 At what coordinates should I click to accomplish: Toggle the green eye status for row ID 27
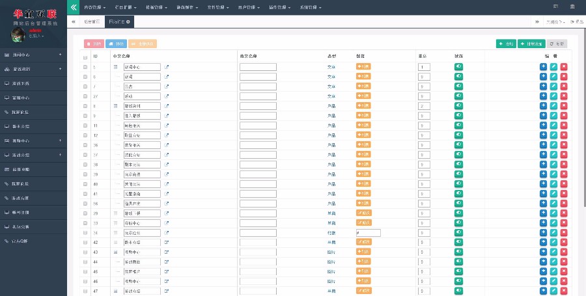[458, 96]
